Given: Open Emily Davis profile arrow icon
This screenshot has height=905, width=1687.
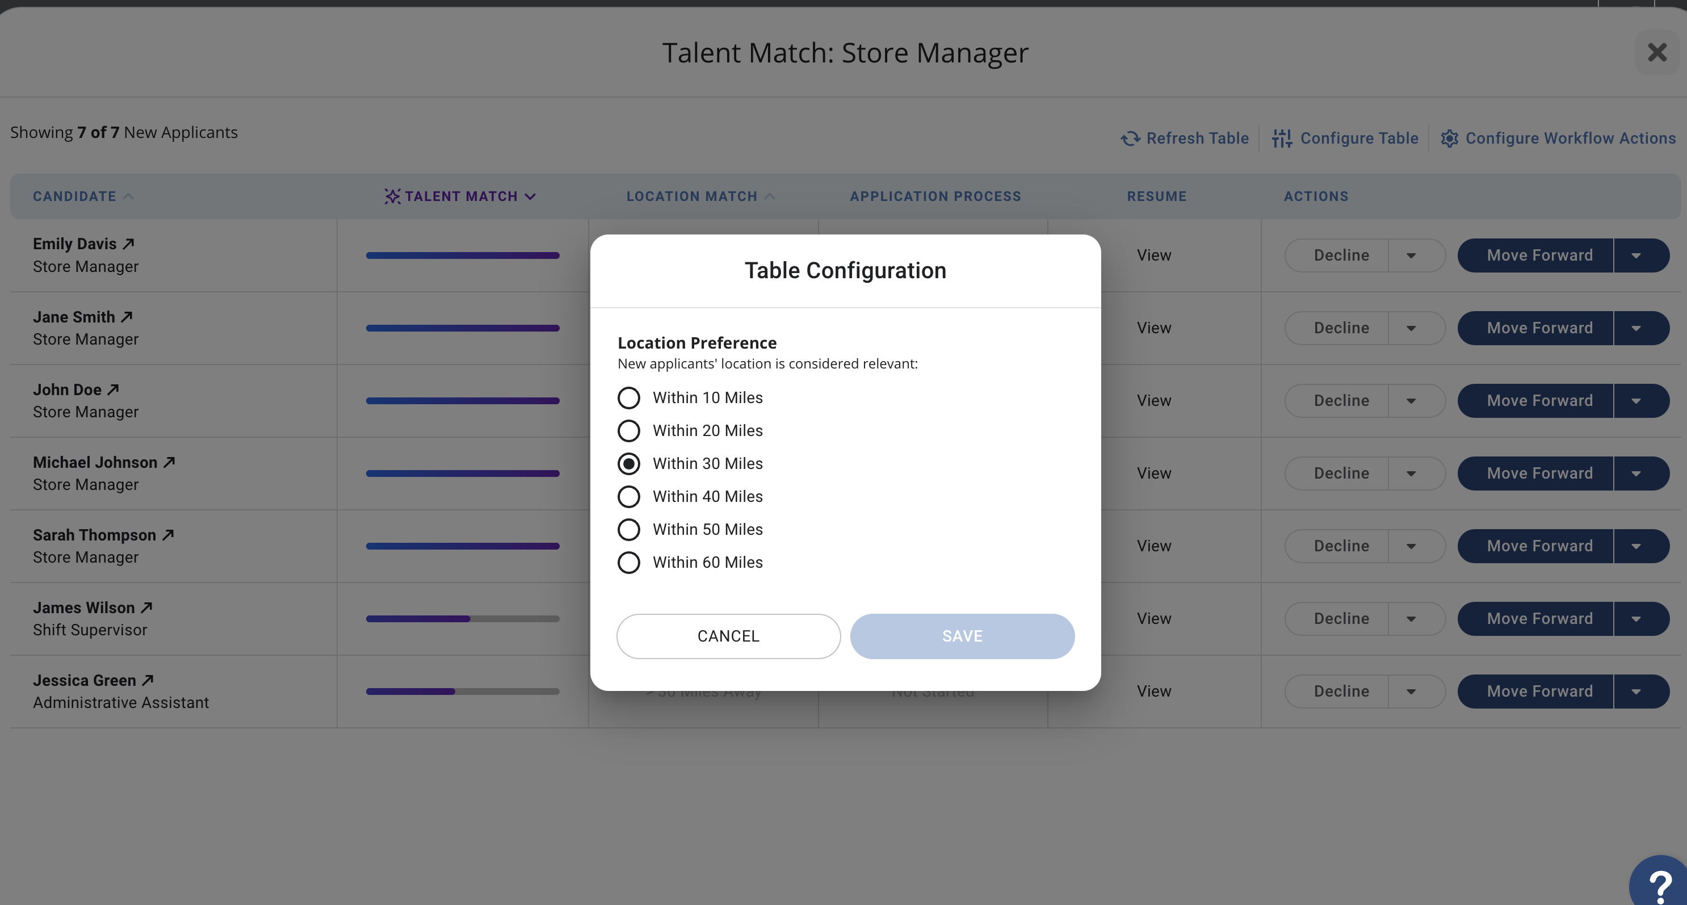Looking at the screenshot, I should (x=128, y=244).
